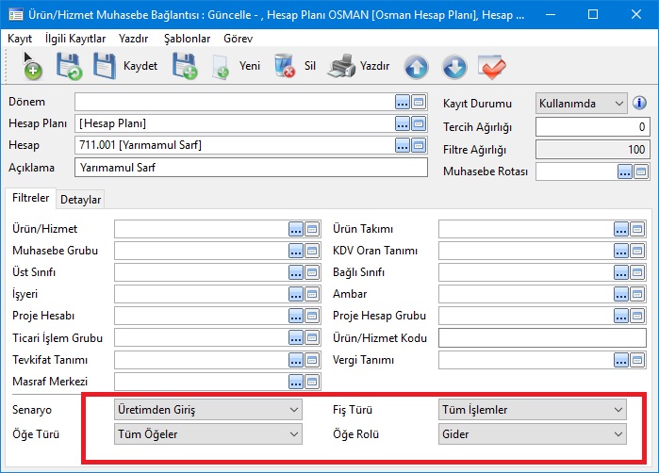Viewport: 659px width, 473px height.
Task: Click the Kaydet save toolbar button
Action: tap(106, 66)
